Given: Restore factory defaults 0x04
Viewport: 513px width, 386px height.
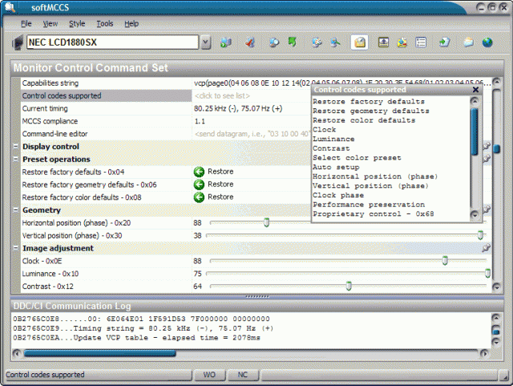Looking at the screenshot, I should (x=214, y=172).
